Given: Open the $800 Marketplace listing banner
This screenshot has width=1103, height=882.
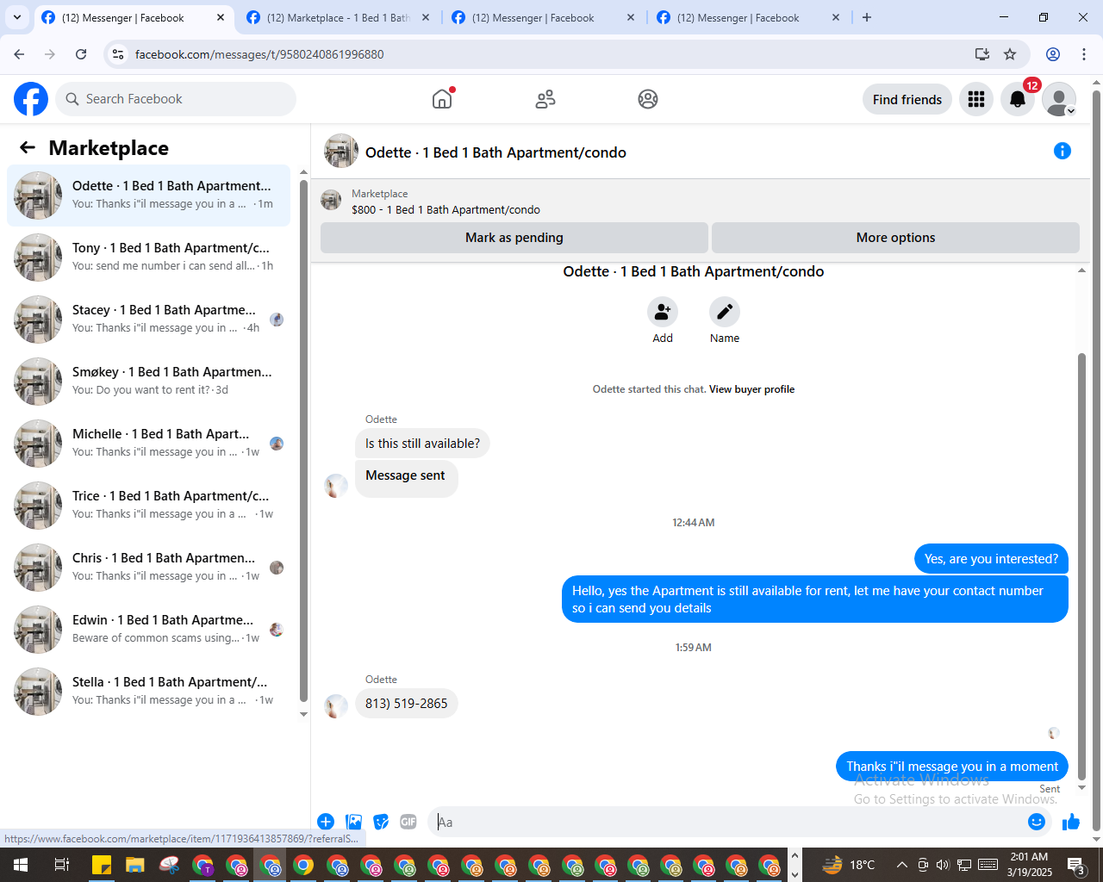Looking at the screenshot, I should point(700,202).
